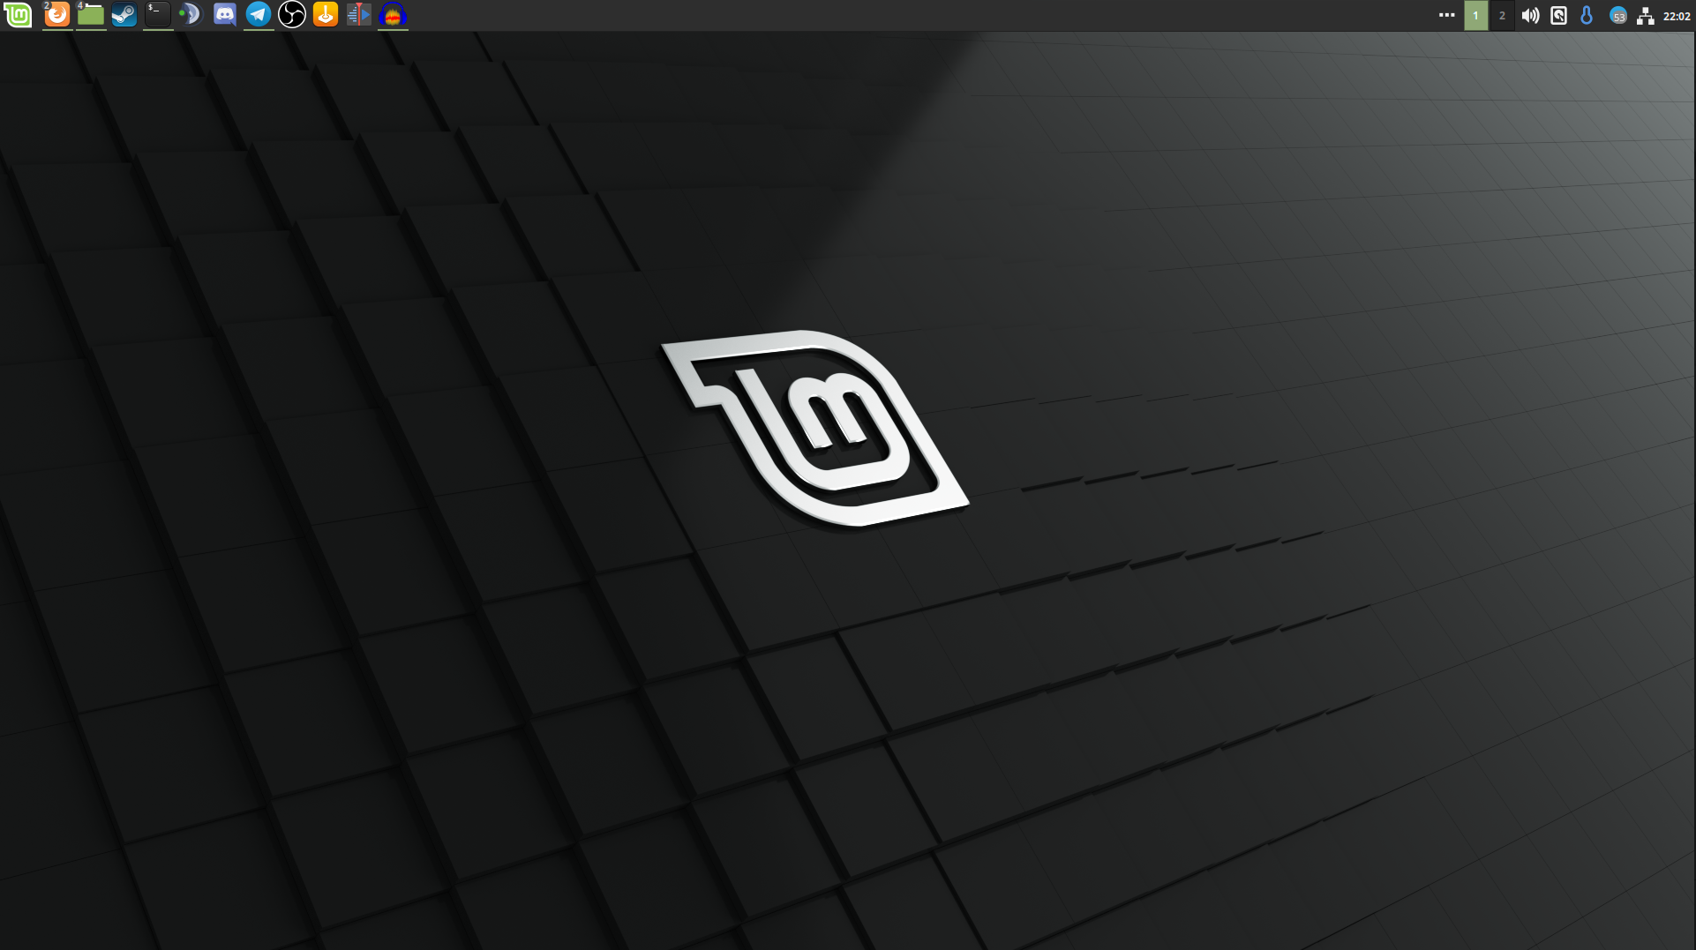Switch to workspace 2
Viewport: 1696px width, 950px height.
1502,15
